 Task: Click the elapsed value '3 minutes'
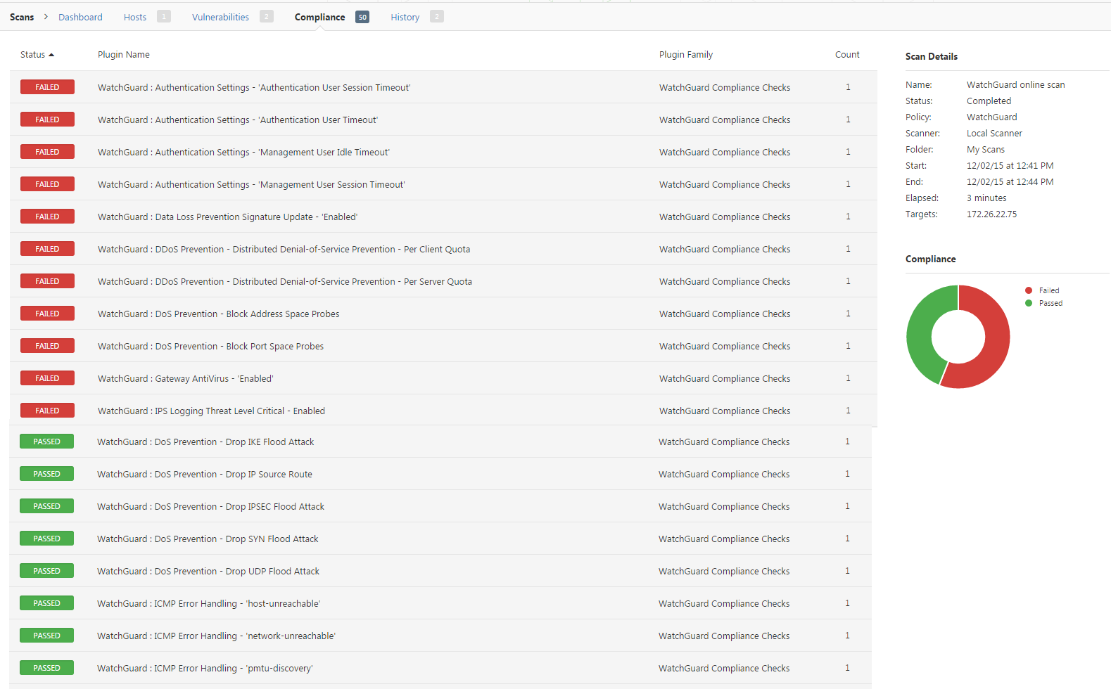coord(986,198)
